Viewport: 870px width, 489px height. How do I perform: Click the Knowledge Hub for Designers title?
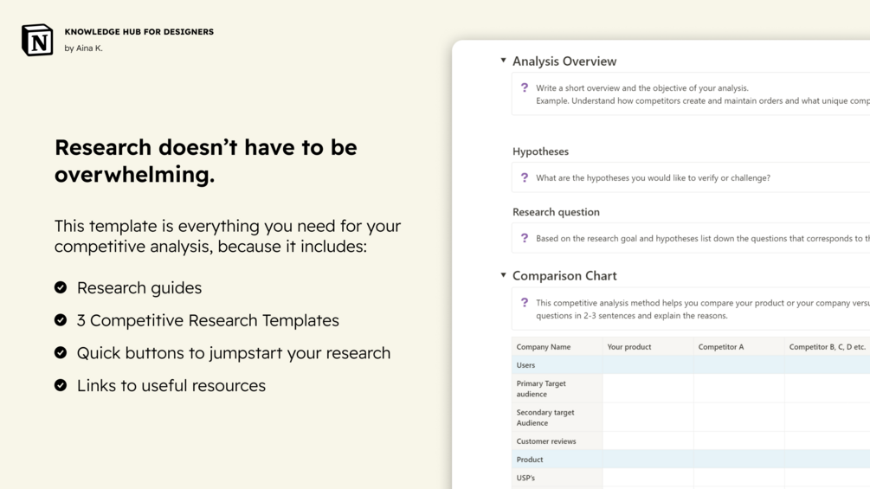click(139, 32)
